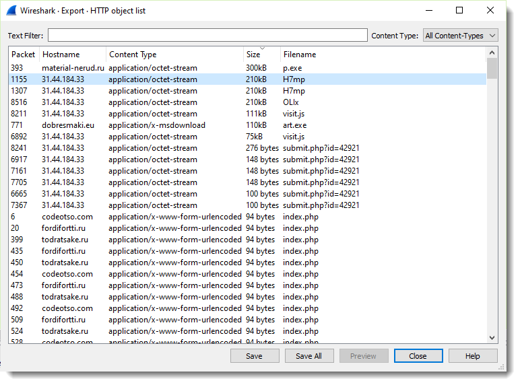Image resolution: width=520 pixels, height=385 pixels.
Task: Sort by the Content Type column header
Action: coord(174,55)
